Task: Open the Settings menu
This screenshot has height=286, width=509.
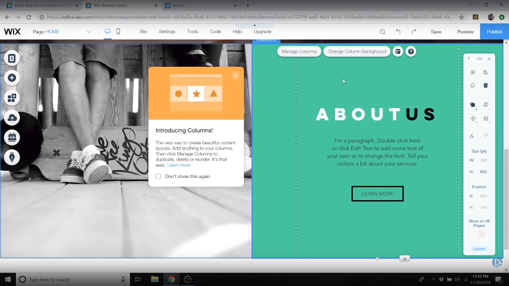Action: pyautogui.click(x=167, y=31)
